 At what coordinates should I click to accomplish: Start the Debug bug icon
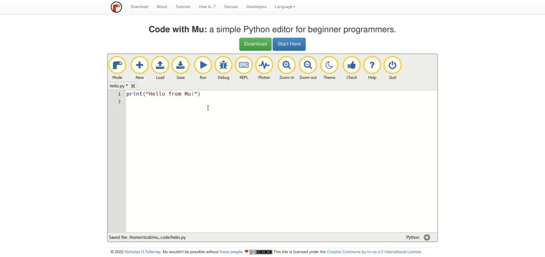(x=224, y=65)
